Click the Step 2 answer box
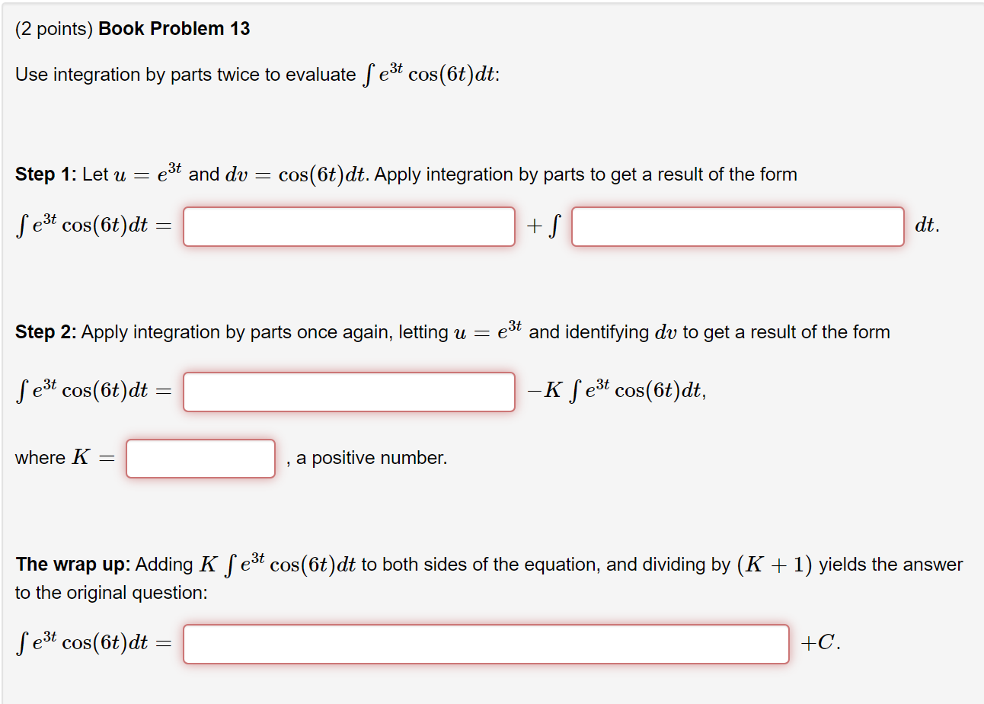 (349, 392)
